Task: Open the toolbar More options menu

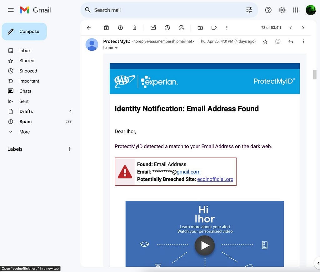Action: pyautogui.click(x=227, y=28)
